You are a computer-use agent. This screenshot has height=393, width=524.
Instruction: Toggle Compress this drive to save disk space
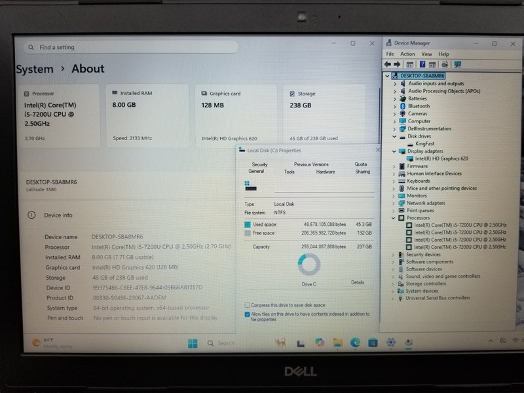click(248, 305)
